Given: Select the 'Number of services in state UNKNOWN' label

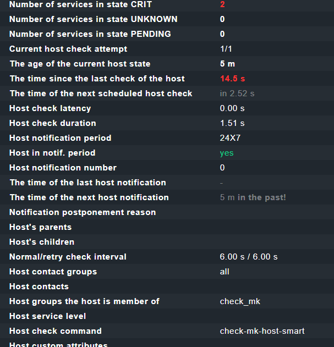Looking at the screenshot, I should pyautogui.click(x=93, y=19).
